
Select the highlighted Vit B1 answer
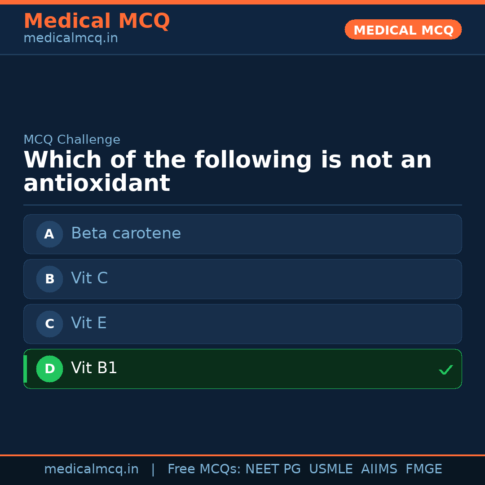(242, 369)
